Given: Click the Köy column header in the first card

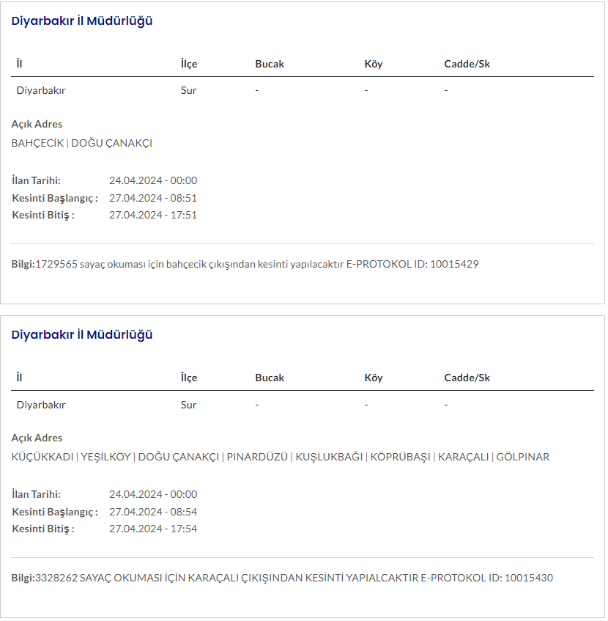Looking at the screenshot, I should pyautogui.click(x=374, y=64).
